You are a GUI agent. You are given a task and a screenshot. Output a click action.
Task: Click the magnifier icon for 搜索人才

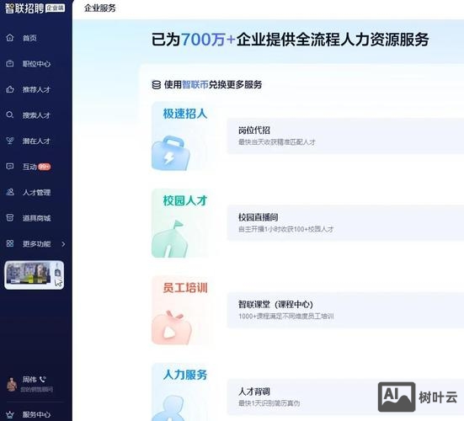coord(10,115)
